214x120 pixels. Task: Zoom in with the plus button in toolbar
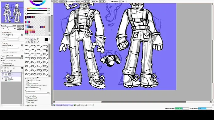point(87,1)
